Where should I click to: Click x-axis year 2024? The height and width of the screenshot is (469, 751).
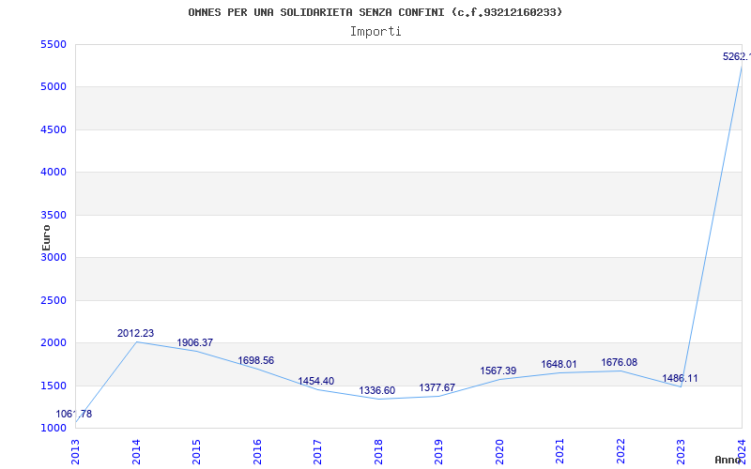coord(742,451)
